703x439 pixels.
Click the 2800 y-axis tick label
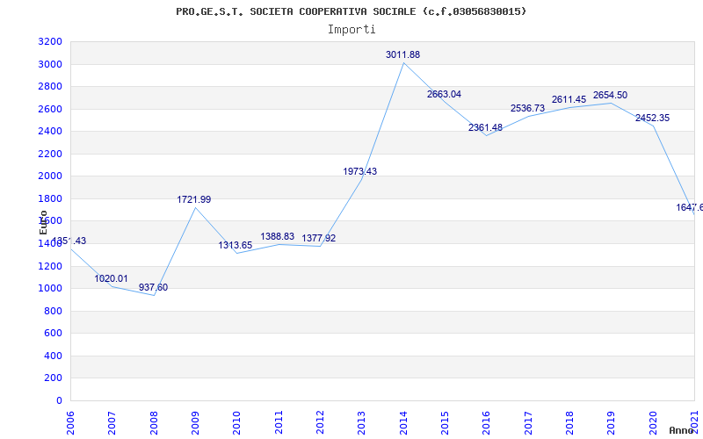tap(51, 86)
